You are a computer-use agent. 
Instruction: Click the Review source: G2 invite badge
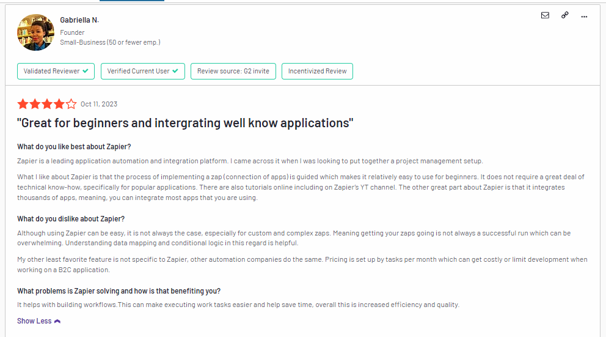click(x=233, y=71)
